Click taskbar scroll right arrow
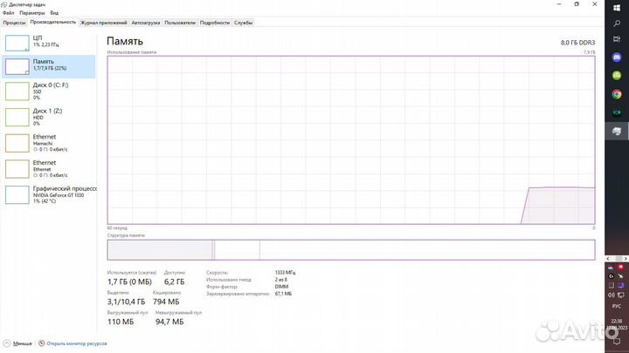 [x=626, y=259]
